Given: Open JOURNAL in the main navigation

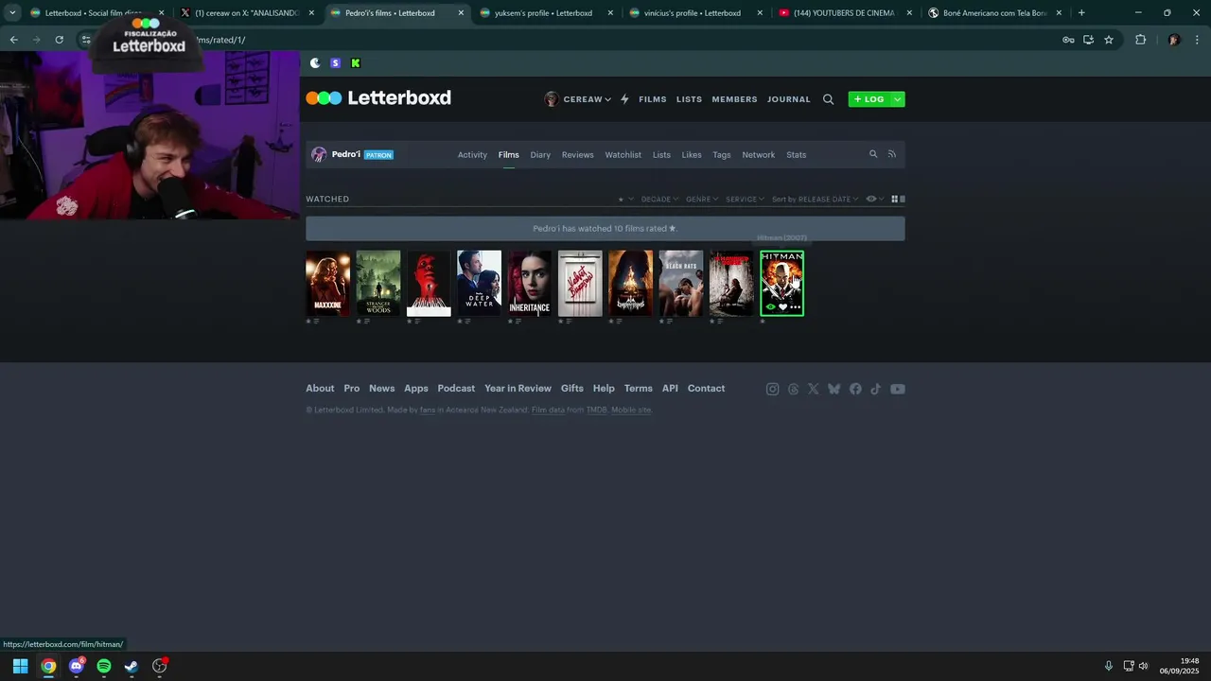Looking at the screenshot, I should tap(789, 99).
